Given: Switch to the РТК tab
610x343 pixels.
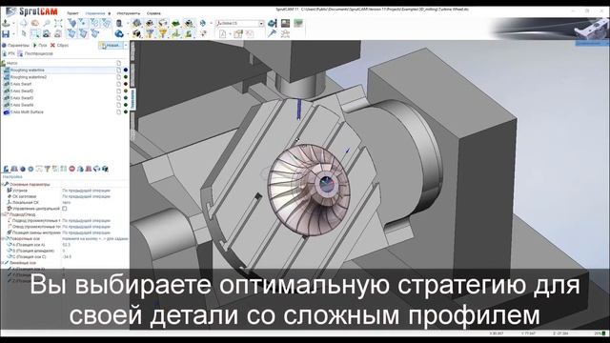Looking at the screenshot, I should click(9, 53).
